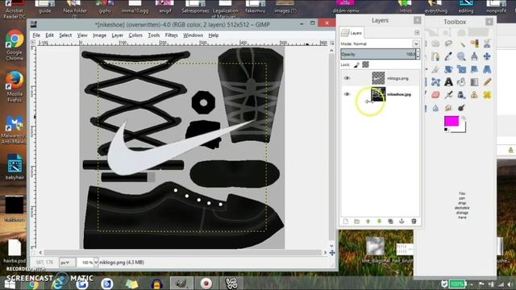Toggle lock alpha channel checkerboard
Viewport: 516px width, 290px height.
click(x=365, y=64)
